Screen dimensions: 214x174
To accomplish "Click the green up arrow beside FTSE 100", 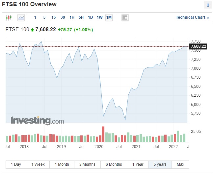I will 32,30.
